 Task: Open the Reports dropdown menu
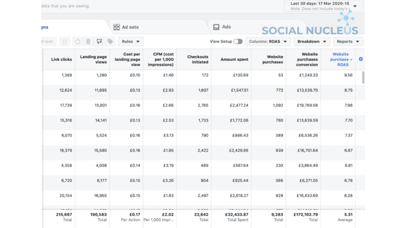347,41
